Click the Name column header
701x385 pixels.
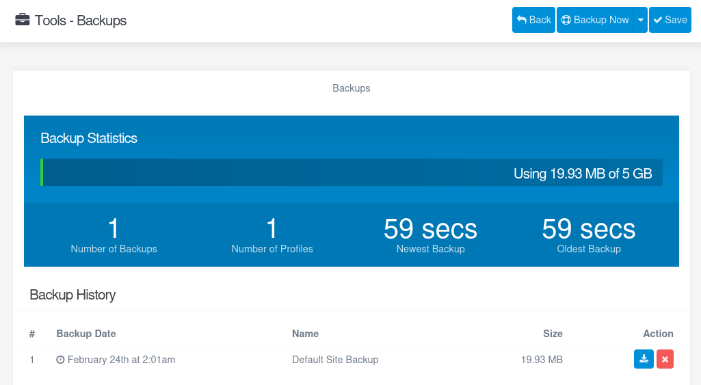[305, 334]
